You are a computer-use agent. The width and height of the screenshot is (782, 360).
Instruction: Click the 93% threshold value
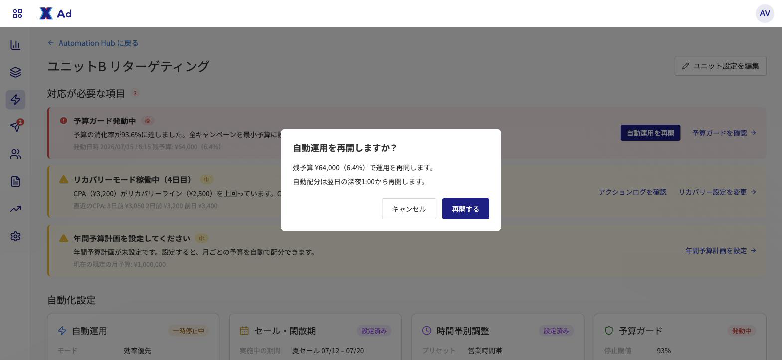[664, 350]
